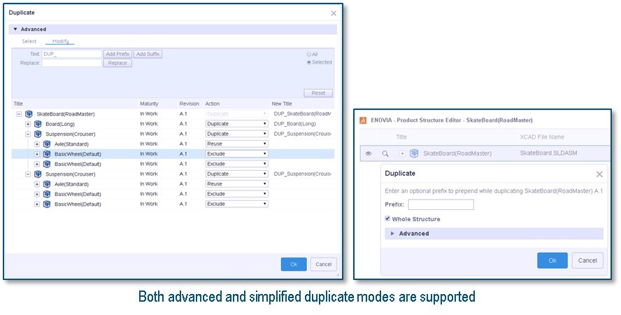Select the SkateBoard(RoadMaster) row in the Duplicate tree
Image resolution: width=621 pixels, height=315 pixels.
point(173,114)
